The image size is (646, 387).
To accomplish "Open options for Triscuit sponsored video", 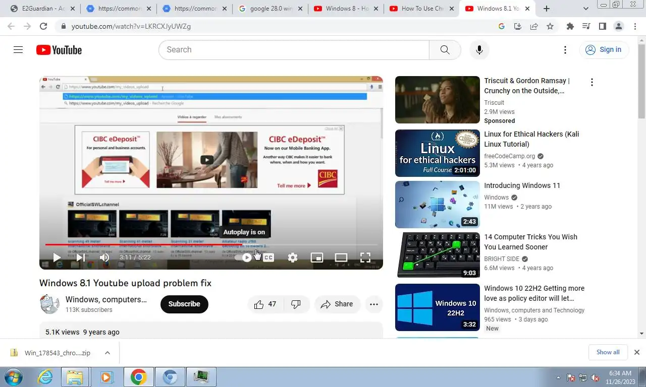I will (592, 82).
